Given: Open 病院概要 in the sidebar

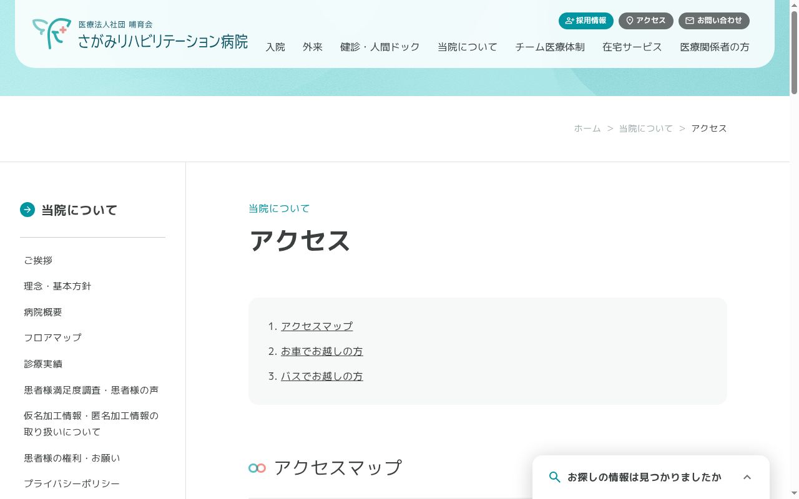Looking at the screenshot, I should 43,312.
